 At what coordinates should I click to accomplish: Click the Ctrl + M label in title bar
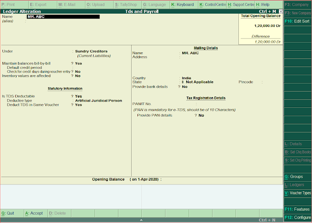click(268, 12)
